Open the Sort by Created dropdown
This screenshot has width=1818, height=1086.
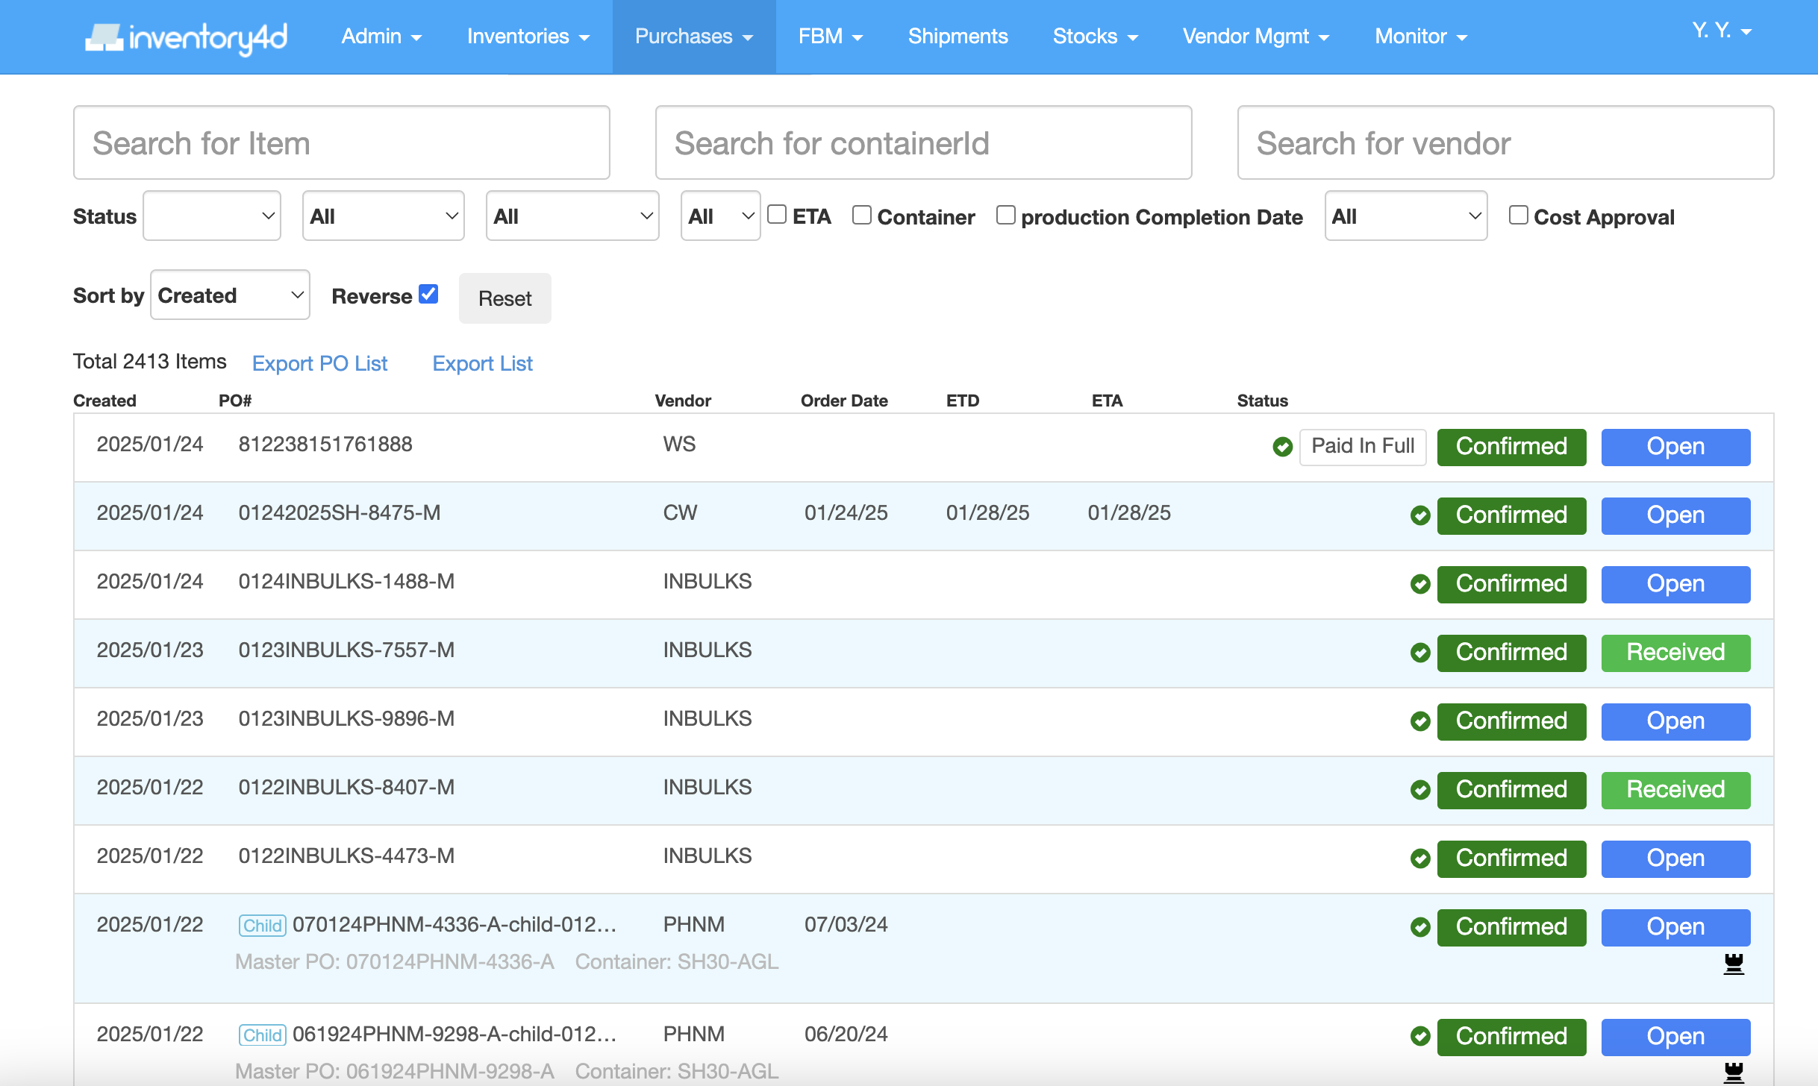pos(230,295)
